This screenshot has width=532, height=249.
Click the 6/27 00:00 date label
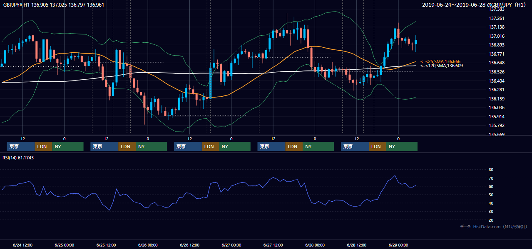231,245
